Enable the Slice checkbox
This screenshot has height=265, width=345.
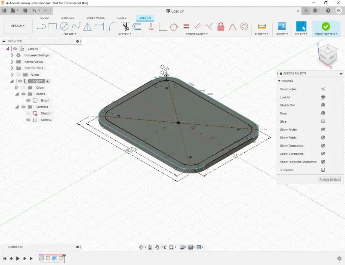[323, 121]
